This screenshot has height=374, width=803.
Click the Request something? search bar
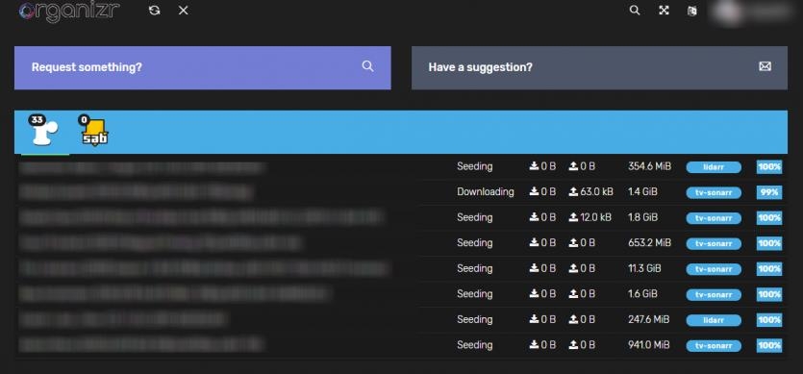(202, 67)
